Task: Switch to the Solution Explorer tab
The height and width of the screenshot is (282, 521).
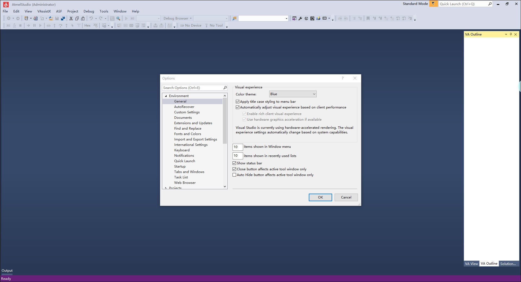Action: tap(508, 264)
